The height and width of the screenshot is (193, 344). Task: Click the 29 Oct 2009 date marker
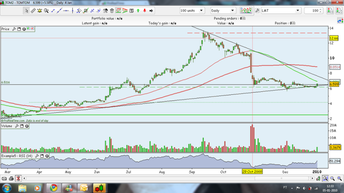(x=252, y=172)
